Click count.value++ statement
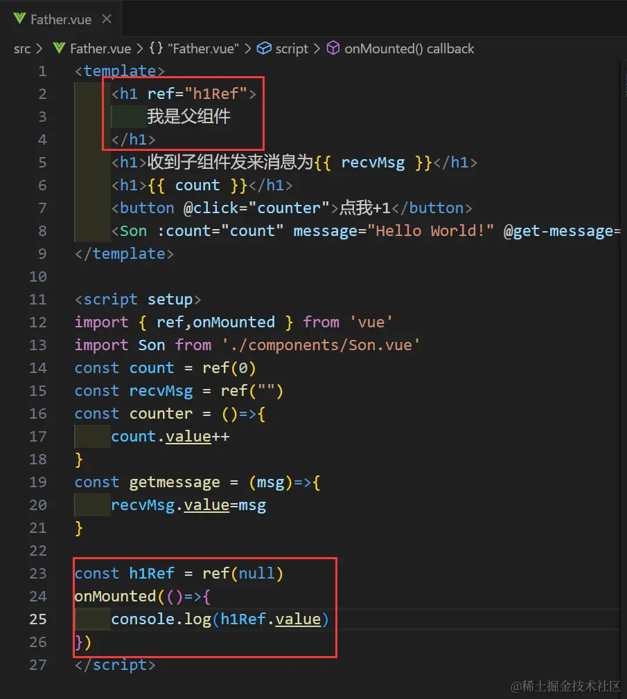The image size is (627, 699). click(170, 437)
